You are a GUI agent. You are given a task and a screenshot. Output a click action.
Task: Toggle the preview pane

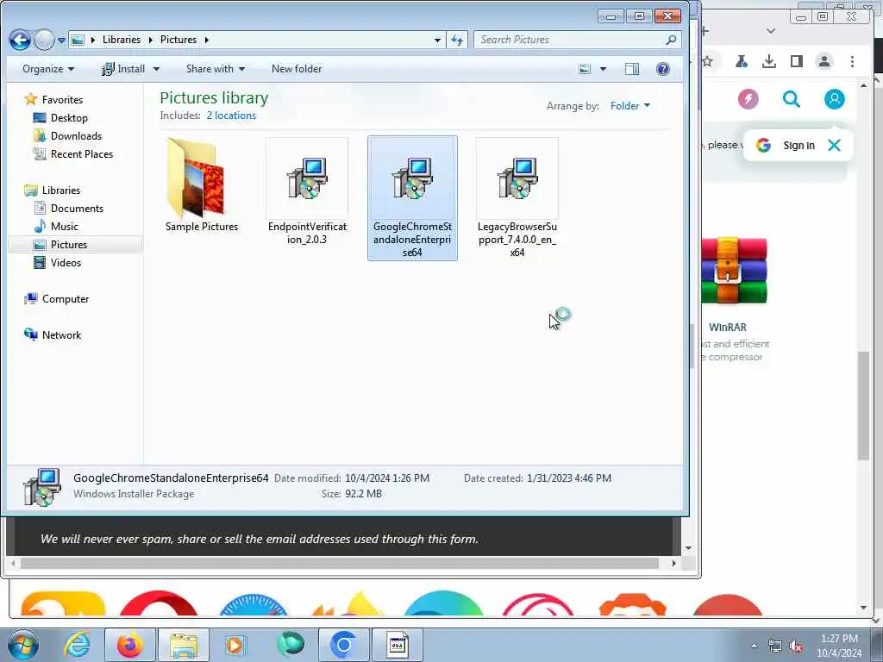(632, 69)
